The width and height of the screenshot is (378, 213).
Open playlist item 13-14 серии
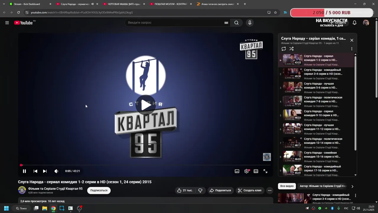tap(316, 143)
